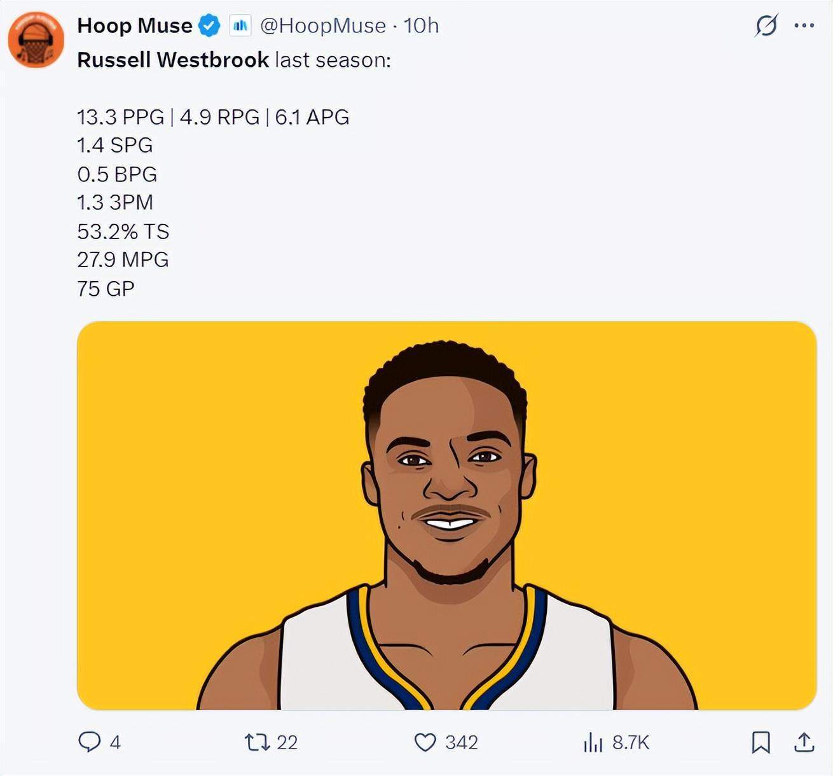
Task: Click the 10h post timestamp
Action: pos(421,25)
